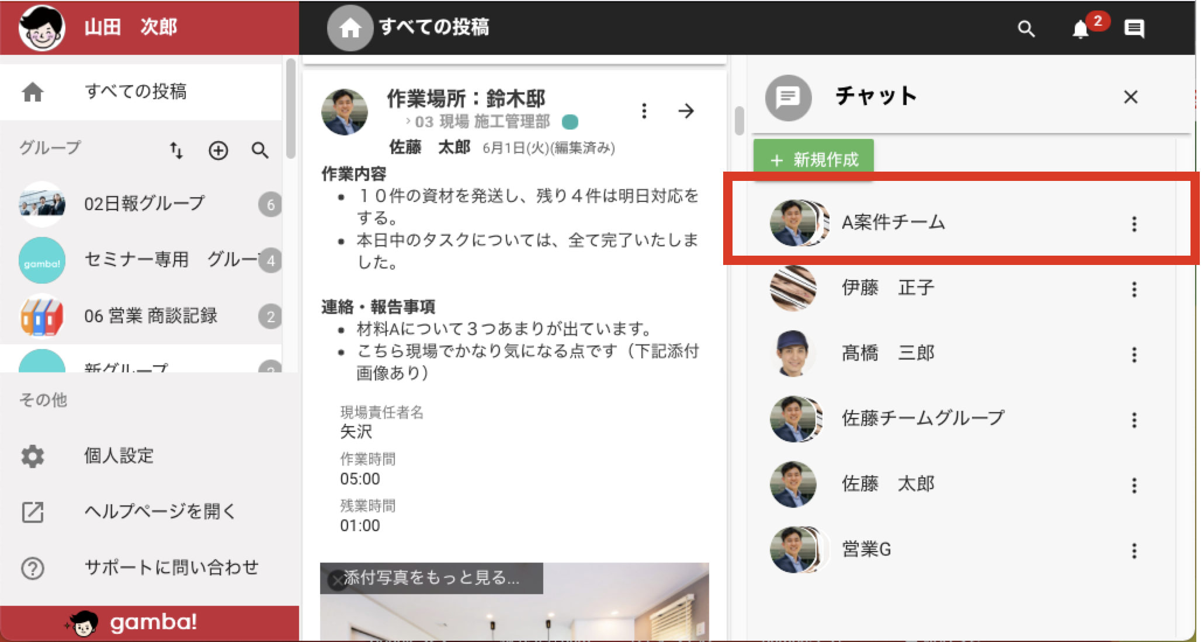Viewport: 1201px width, 642px height.
Task: Click the question mark icon for サポートに問い合わせ
Action: pos(33,568)
